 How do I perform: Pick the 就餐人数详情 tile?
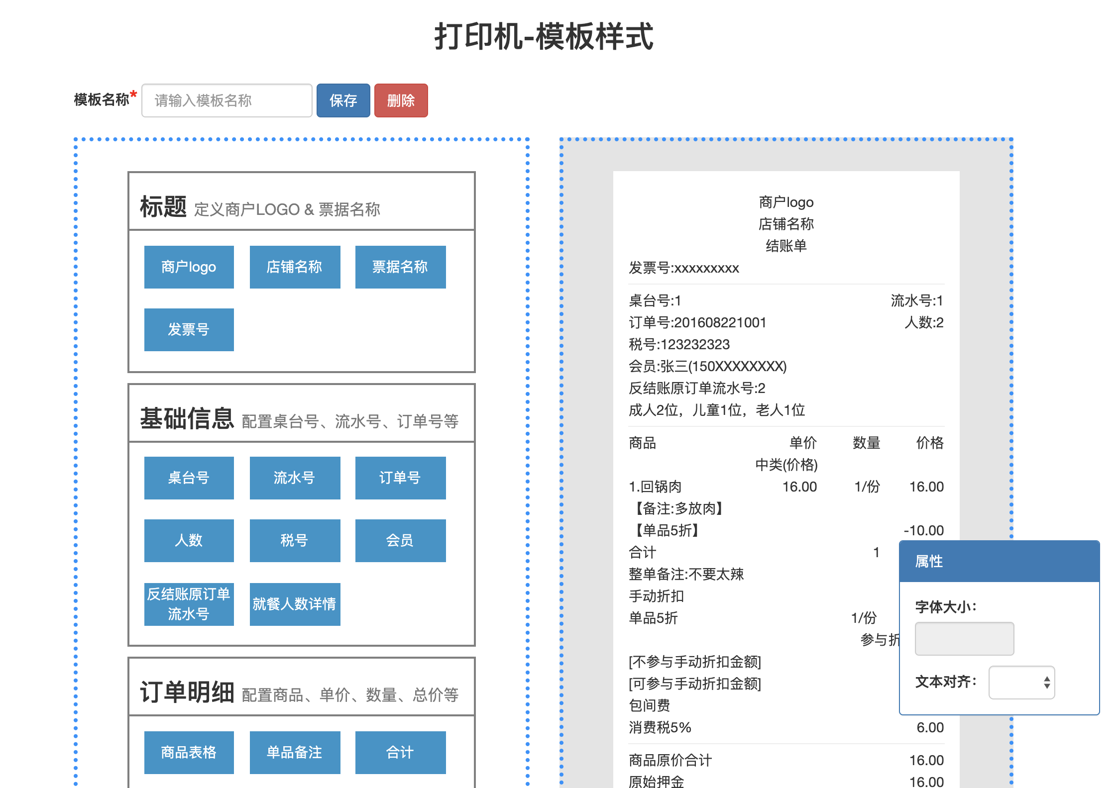[x=295, y=604]
